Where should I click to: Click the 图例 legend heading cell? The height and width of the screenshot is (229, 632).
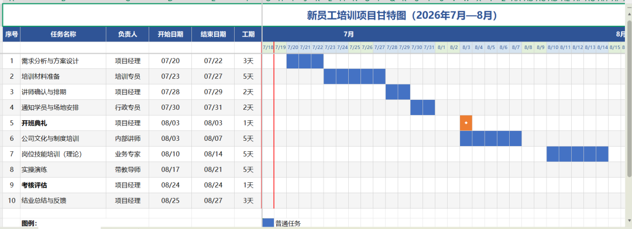click(x=63, y=223)
